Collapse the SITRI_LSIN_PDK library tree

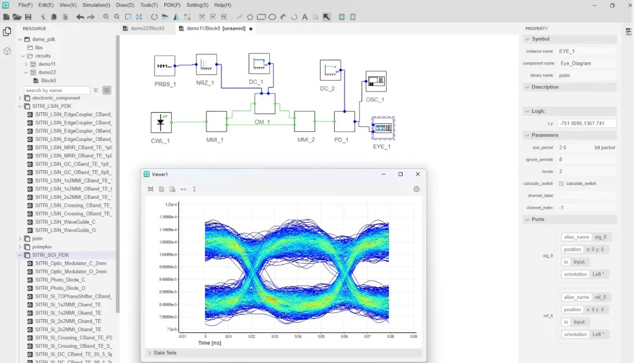pyautogui.click(x=20, y=106)
